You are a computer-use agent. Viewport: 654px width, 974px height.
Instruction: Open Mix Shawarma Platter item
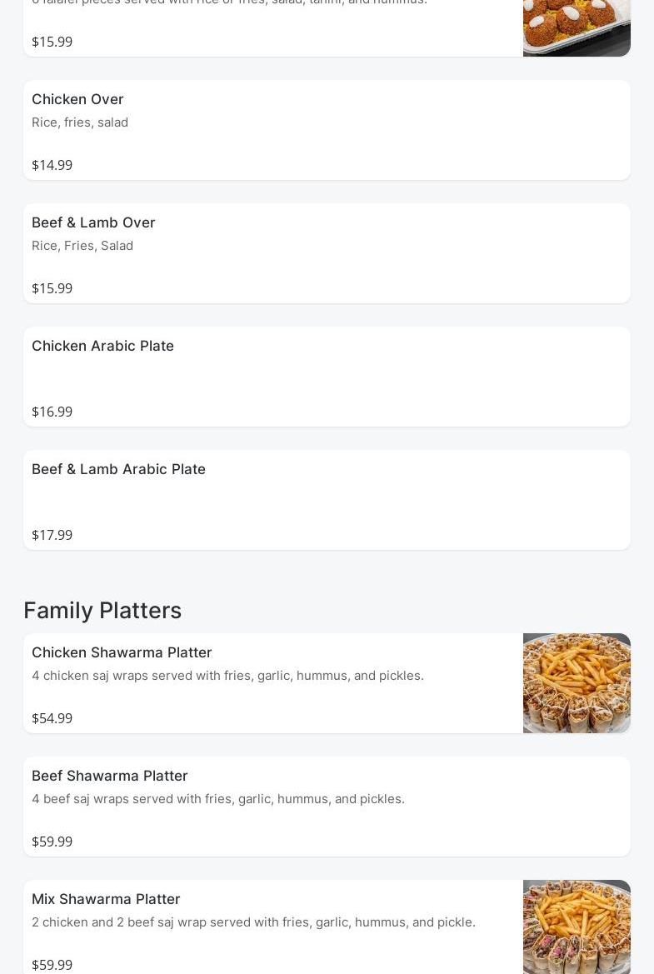273,927
